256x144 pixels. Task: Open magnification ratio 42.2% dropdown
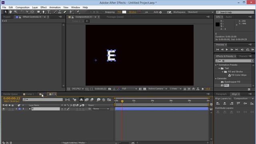click(78, 89)
